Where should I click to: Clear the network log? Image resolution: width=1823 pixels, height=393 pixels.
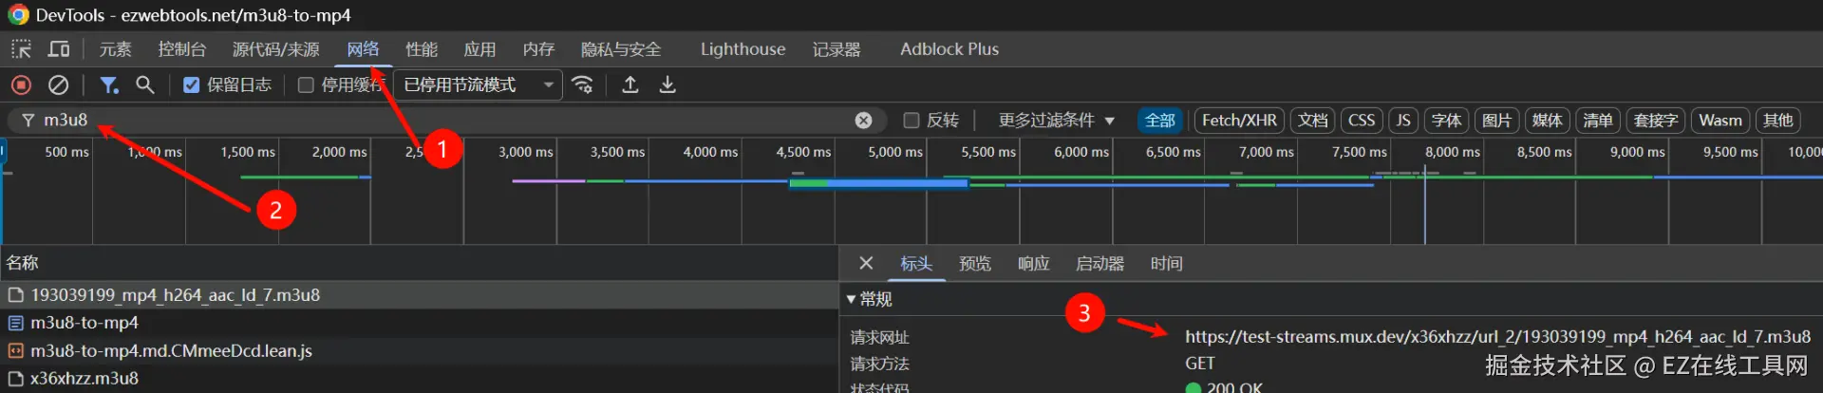pyautogui.click(x=58, y=85)
